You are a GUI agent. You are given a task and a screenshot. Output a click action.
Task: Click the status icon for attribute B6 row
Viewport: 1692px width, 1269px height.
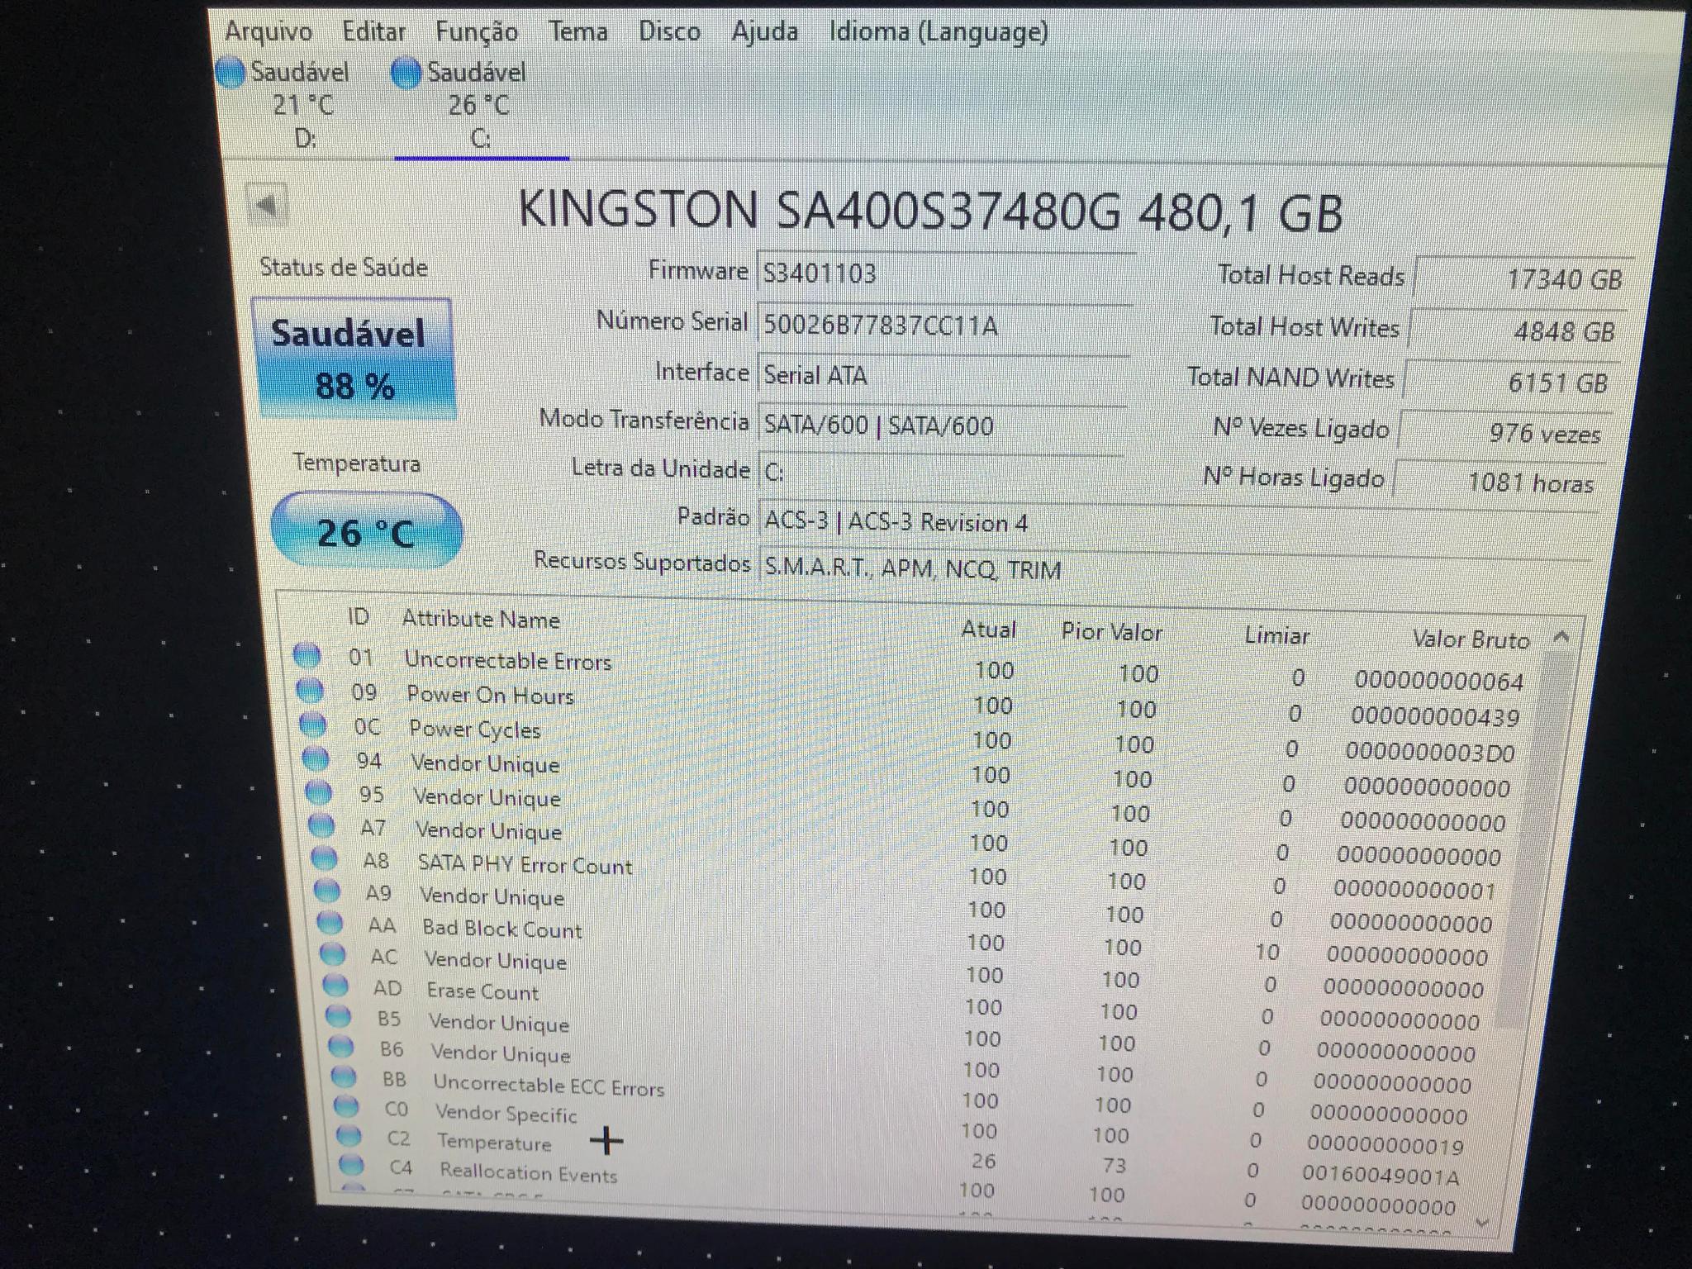click(x=341, y=1047)
